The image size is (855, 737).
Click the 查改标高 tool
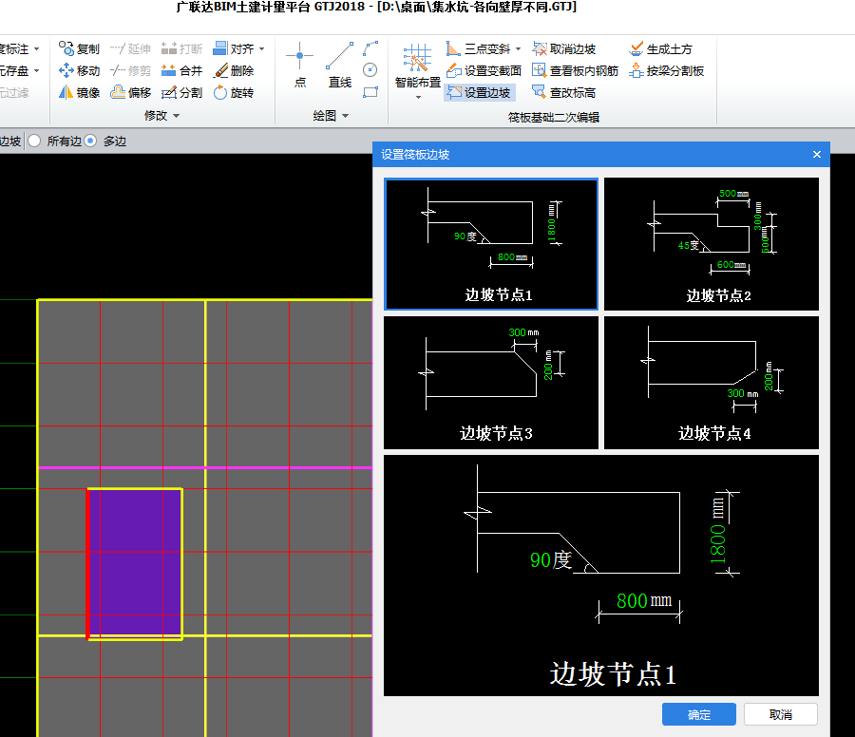(x=563, y=93)
